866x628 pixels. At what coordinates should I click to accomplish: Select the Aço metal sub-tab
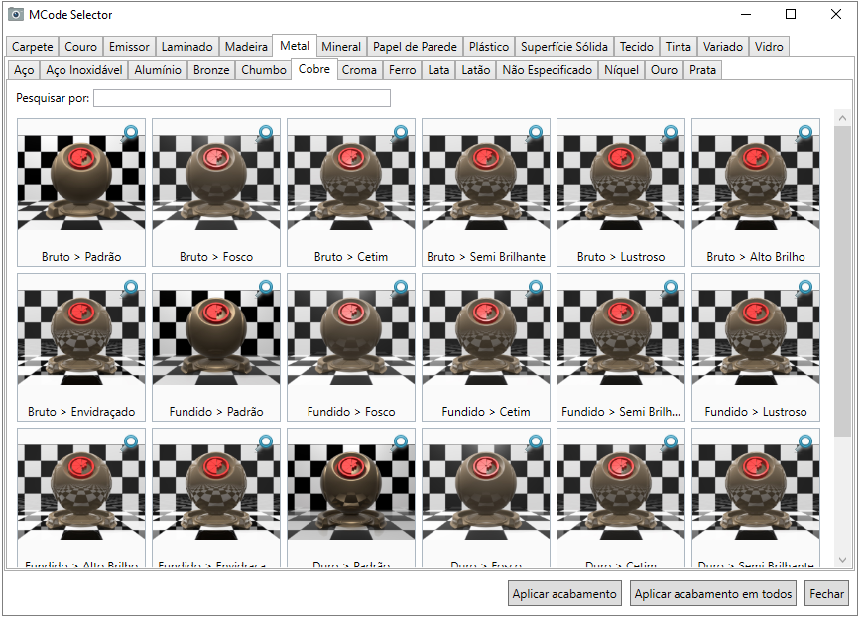coord(24,70)
